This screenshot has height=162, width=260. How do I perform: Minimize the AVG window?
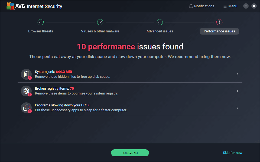(x=246, y=6)
